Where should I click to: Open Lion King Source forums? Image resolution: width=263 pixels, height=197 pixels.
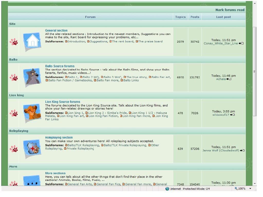[63, 102]
